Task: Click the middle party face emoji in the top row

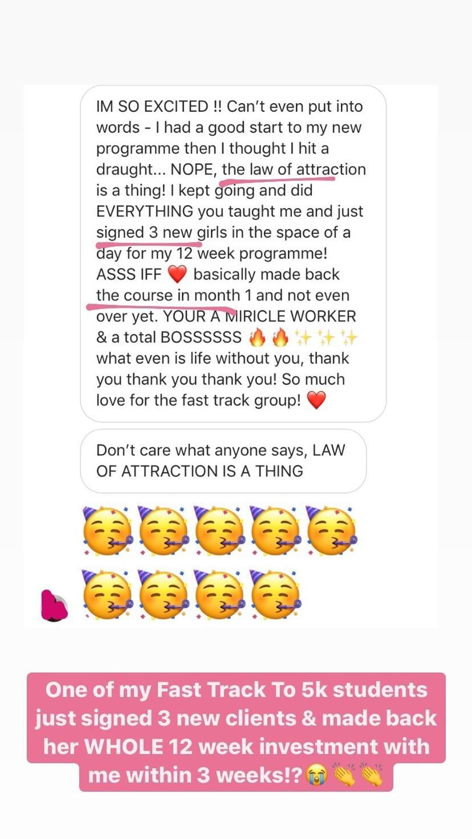Action: pos(219,530)
